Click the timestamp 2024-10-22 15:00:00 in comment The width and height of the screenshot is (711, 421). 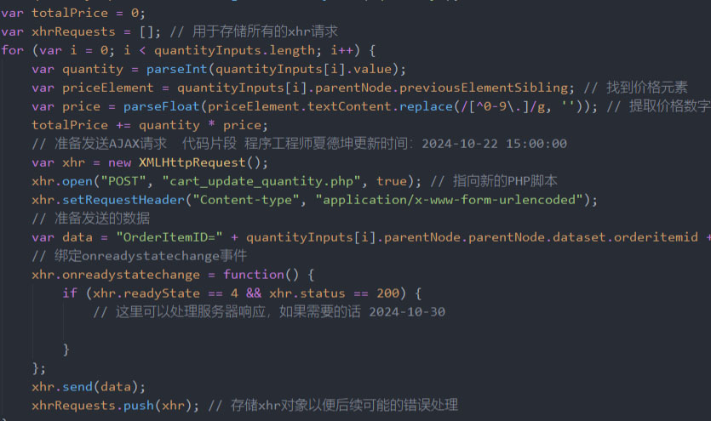pos(493,144)
